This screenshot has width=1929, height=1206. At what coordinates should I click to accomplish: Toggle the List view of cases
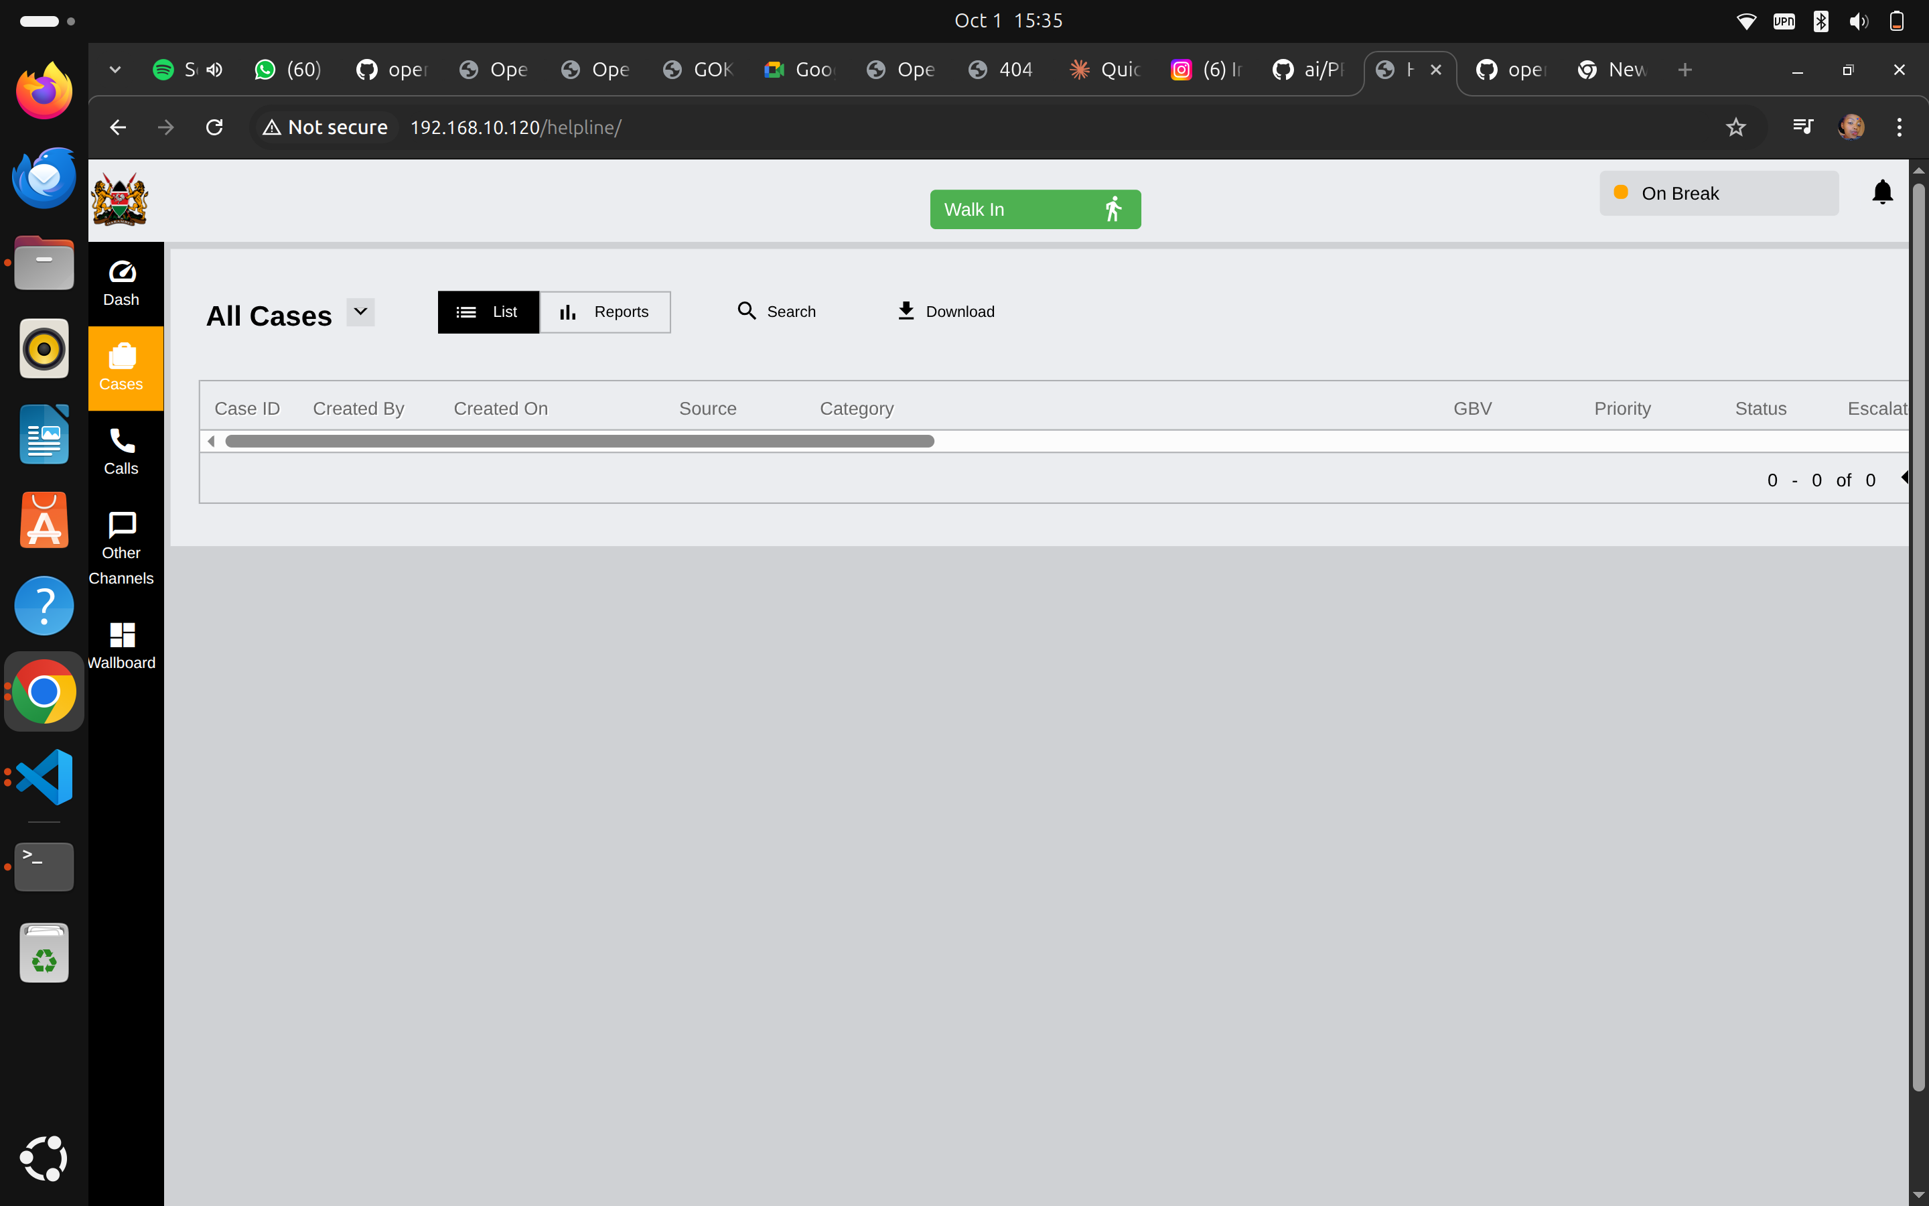[x=488, y=312]
